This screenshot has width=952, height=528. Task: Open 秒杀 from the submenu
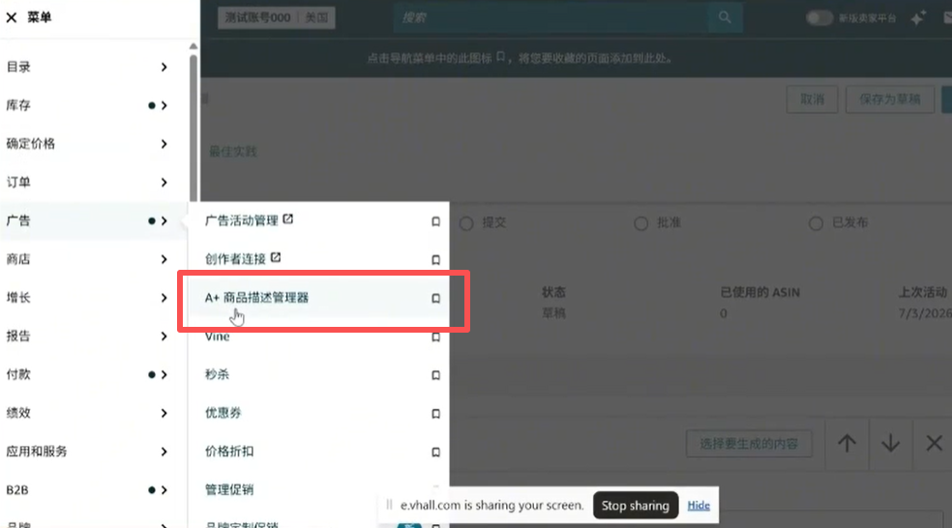tap(217, 374)
